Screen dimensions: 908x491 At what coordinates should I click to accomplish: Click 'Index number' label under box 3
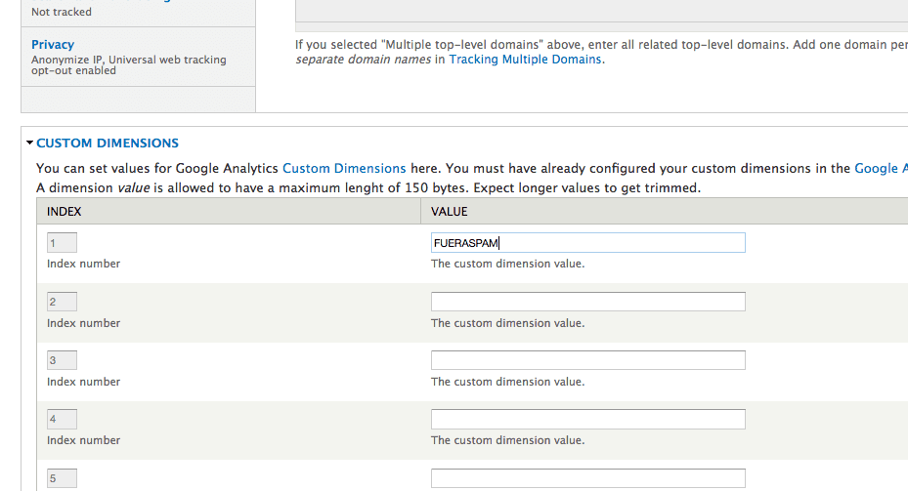tap(83, 382)
